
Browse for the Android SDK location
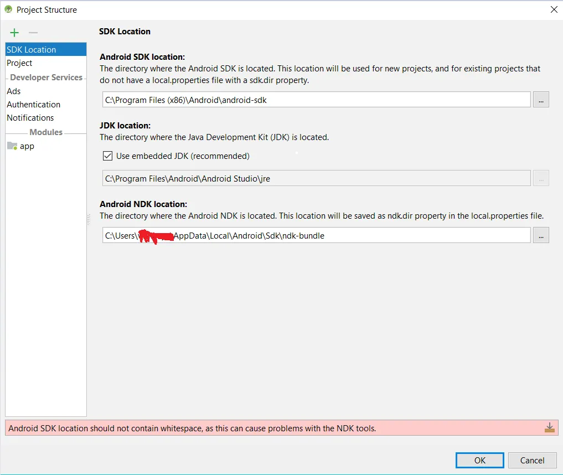pos(541,100)
